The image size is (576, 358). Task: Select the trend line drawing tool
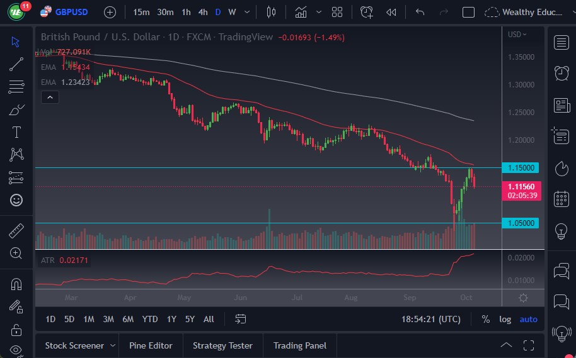tap(16, 64)
